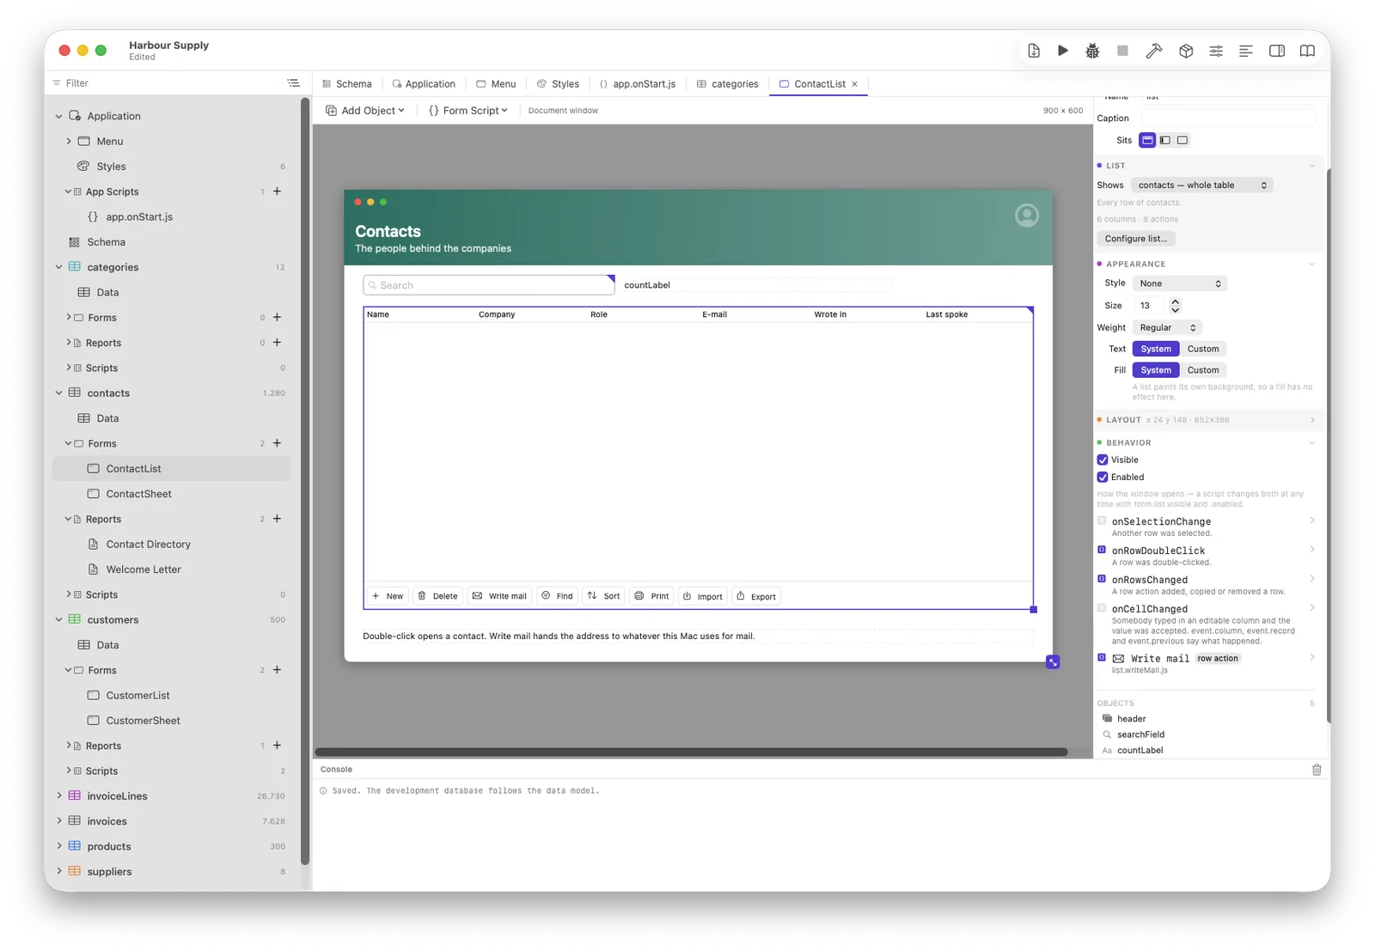Click the Run play icon in toolbar

[1063, 51]
